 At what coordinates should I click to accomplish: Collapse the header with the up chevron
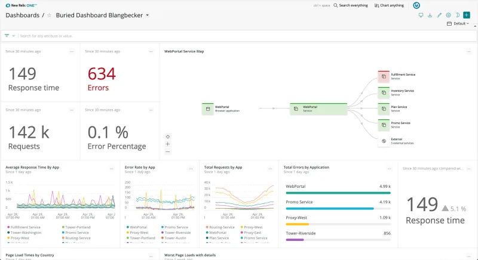[475, 27]
